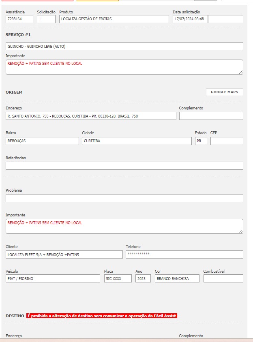Focus the empty Problema field
This screenshot has height=342, width=253.
click(x=124, y=198)
